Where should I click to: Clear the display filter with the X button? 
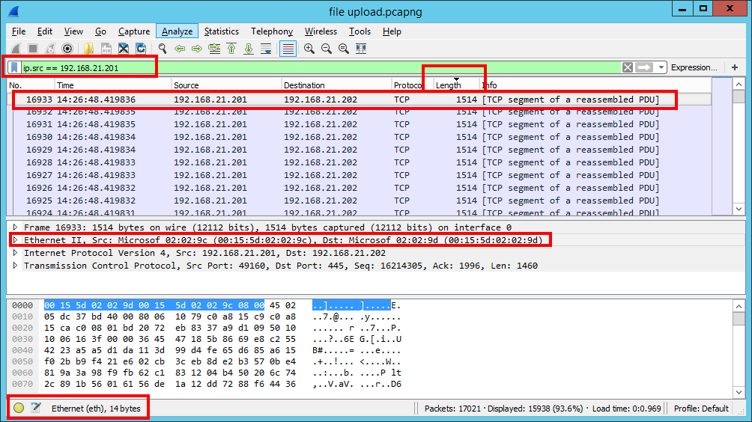[x=628, y=67]
